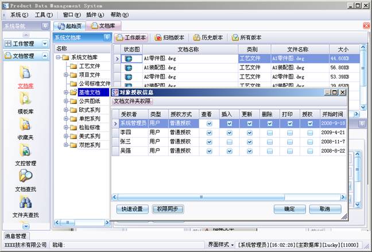Open the 窗口(W) menu

coord(72,15)
